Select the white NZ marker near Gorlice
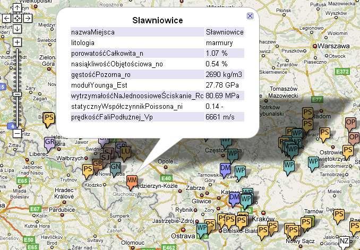The image size is (360, 250). tap(344, 243)
